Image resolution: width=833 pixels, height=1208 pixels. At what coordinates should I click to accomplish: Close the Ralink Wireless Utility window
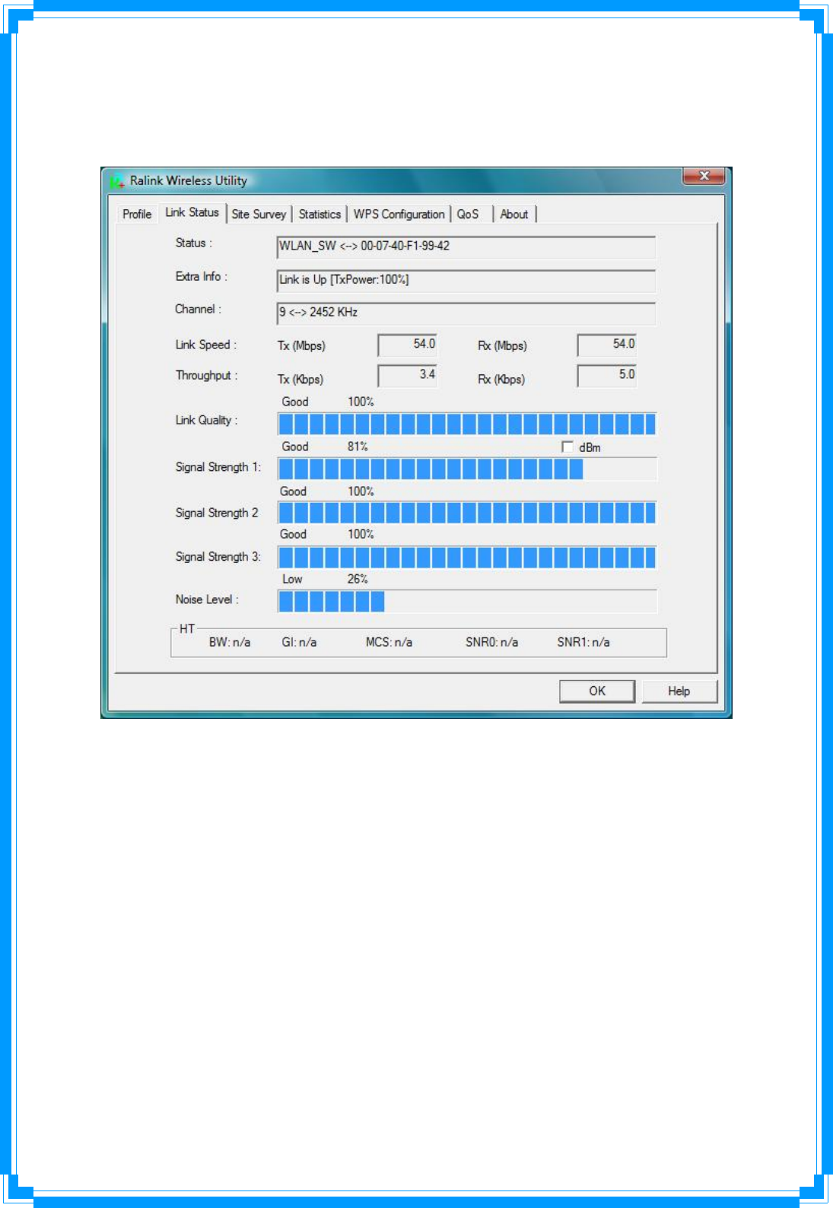pyautogui.click(x=704, y=176)
